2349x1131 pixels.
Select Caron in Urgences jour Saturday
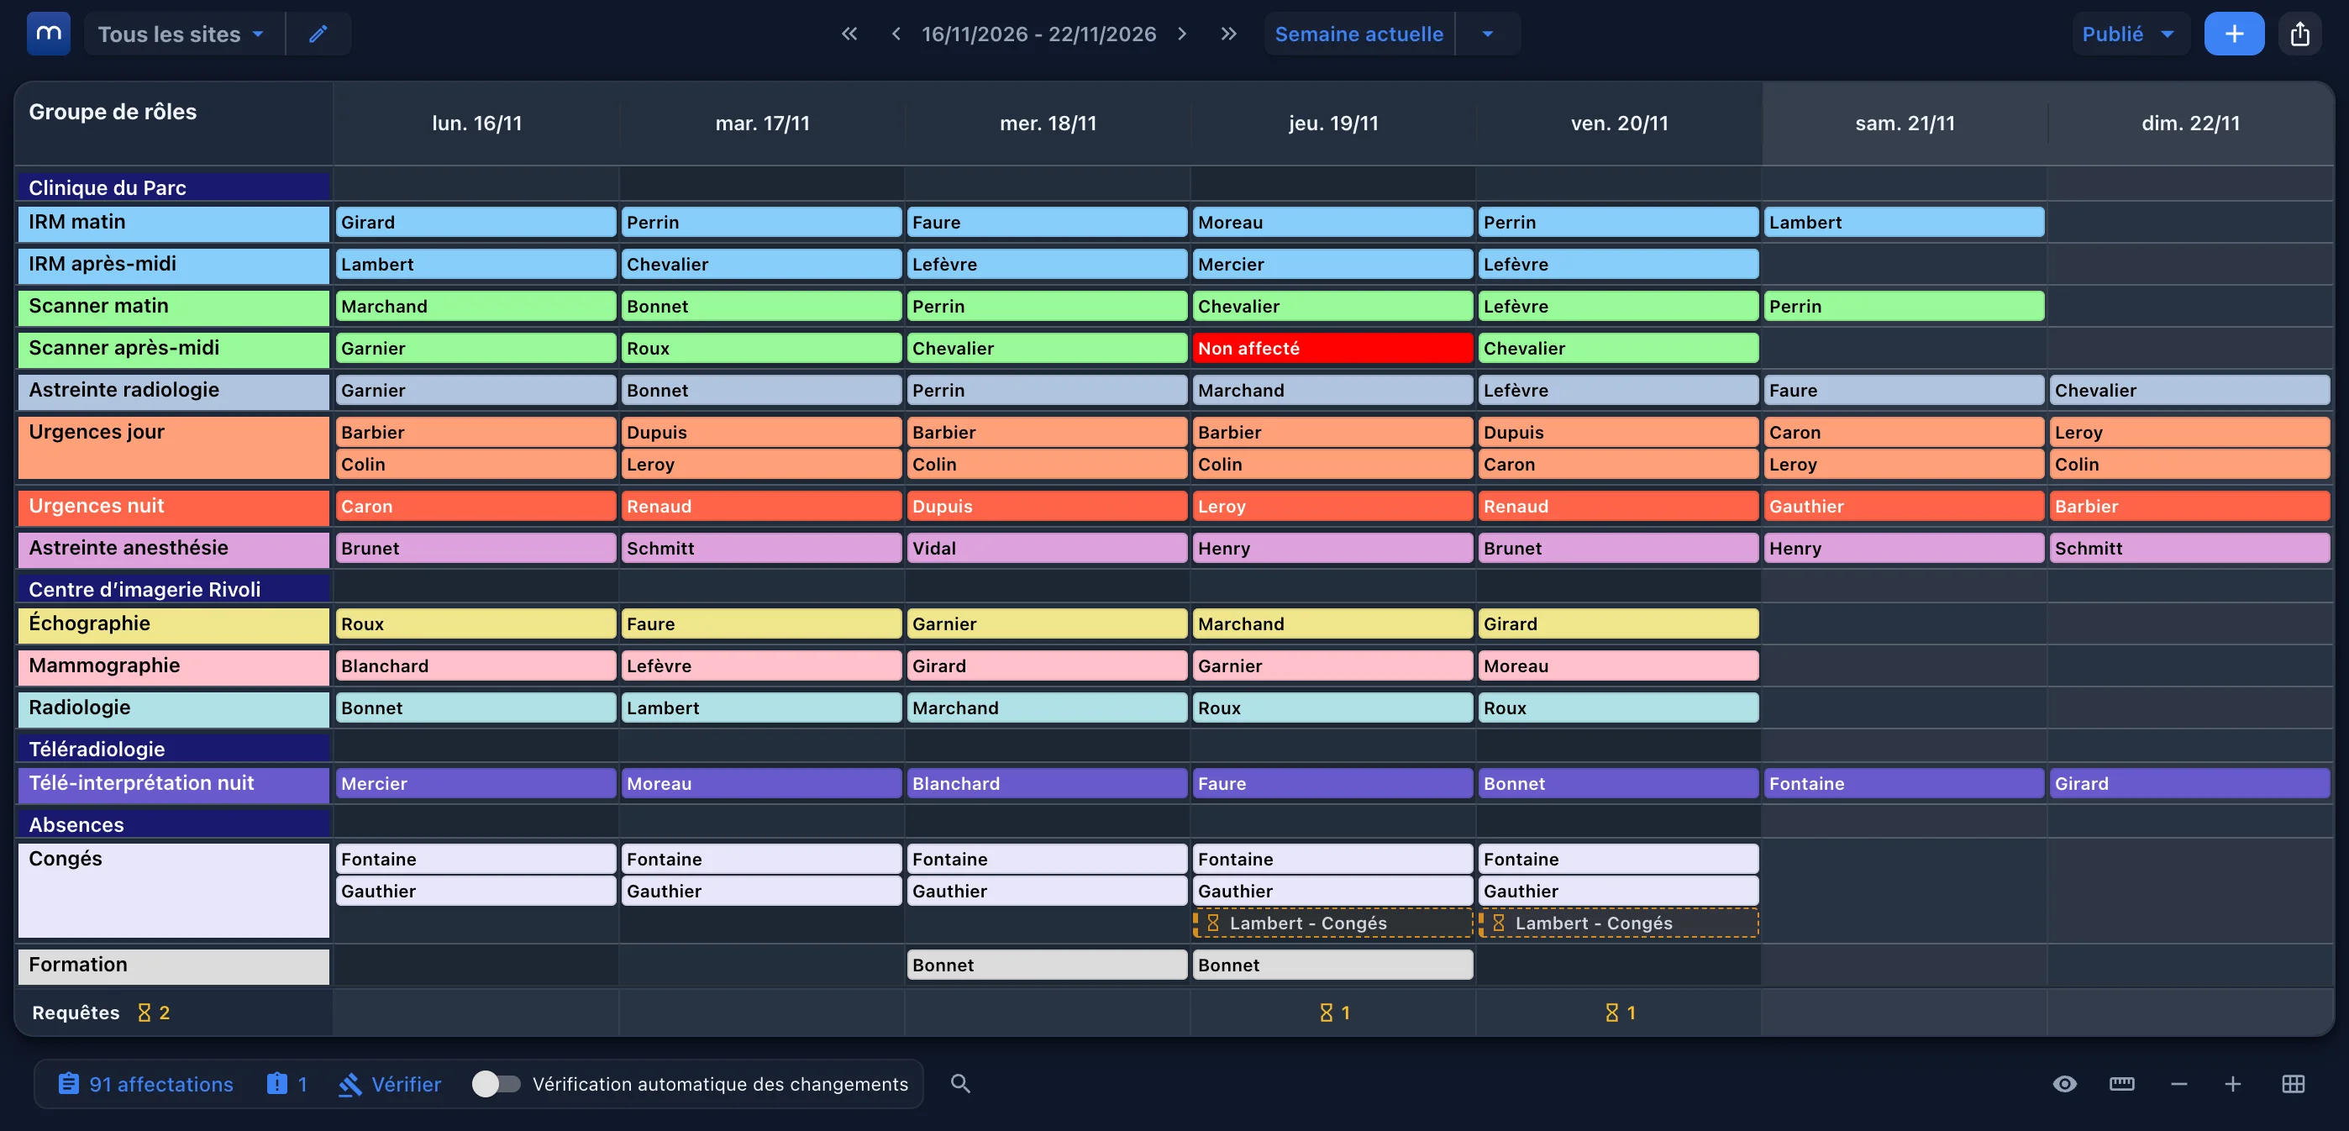click(1903, 431)
